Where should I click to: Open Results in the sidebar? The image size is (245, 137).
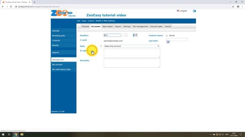point(64,45)
